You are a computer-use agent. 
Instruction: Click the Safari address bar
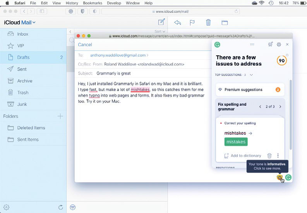click(x=170, y=11)
